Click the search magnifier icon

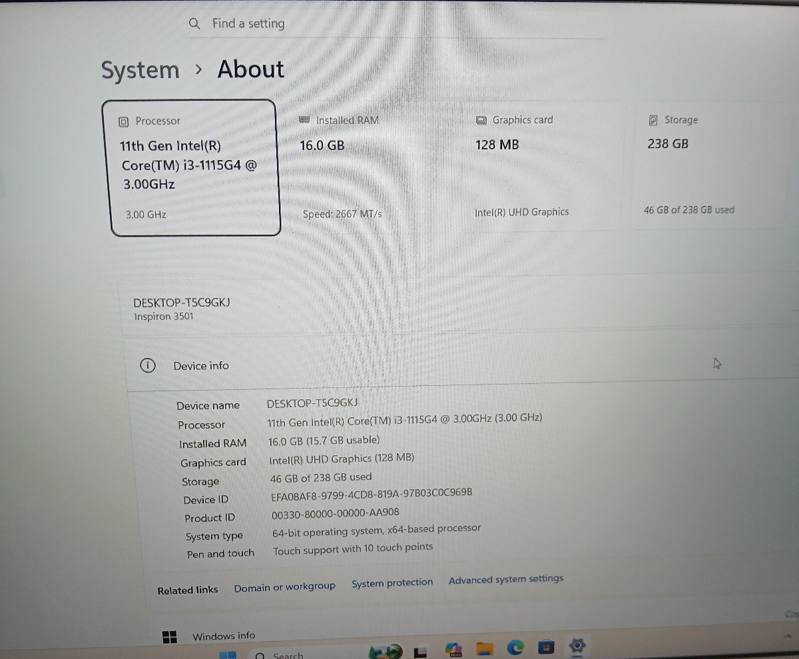[x=194, y=24]
